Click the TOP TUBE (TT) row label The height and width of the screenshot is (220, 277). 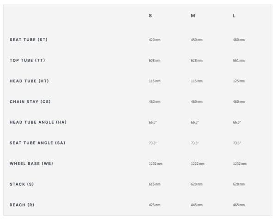pyautogui.click(x=27, y=60)
